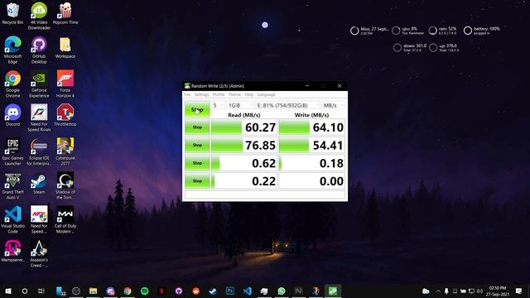
Task: Open the MB/s unit dropdown
Action: (x=333, y=105)
